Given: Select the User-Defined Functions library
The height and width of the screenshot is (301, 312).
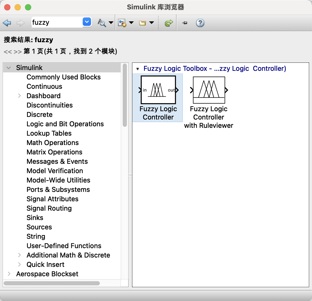Looking at the screenshot, I should (64, 246).
